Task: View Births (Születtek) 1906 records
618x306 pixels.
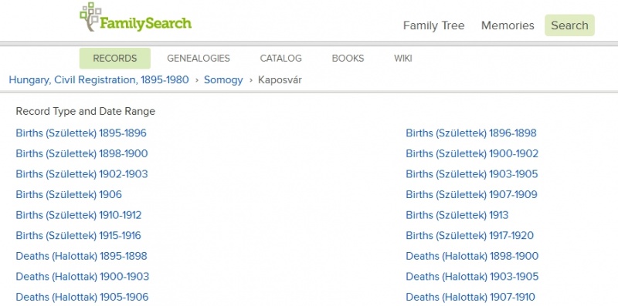Action: tap(69, 195)
